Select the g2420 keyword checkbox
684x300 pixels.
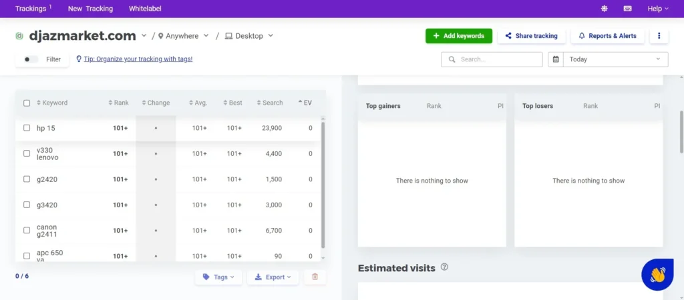click(27, 179)
